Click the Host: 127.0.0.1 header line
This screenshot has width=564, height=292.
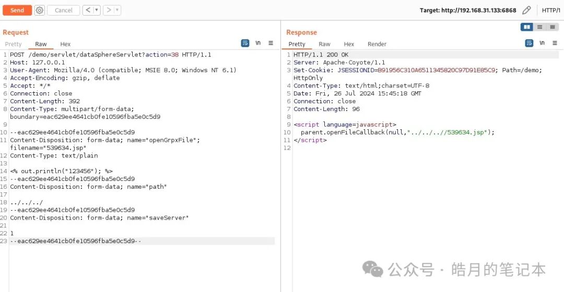(38, 63)
